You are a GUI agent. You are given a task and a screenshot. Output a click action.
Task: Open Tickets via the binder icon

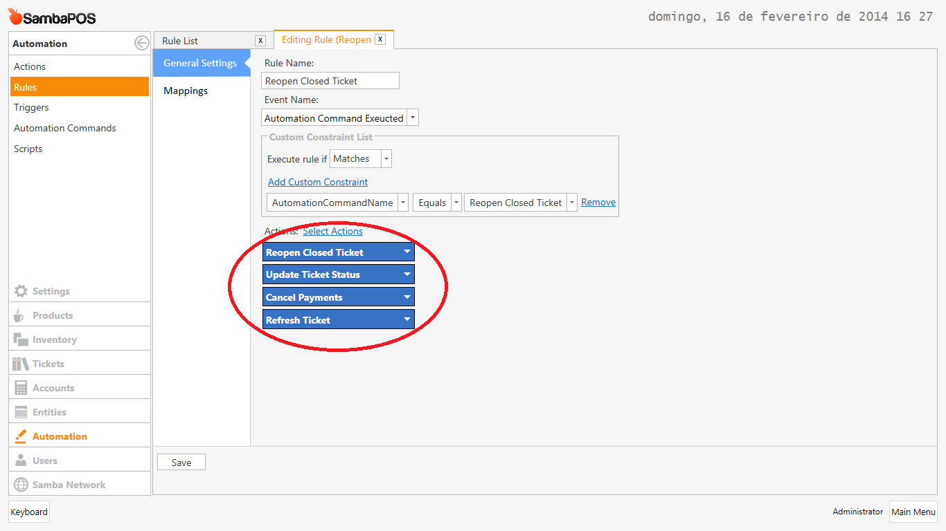pos(21,364)
